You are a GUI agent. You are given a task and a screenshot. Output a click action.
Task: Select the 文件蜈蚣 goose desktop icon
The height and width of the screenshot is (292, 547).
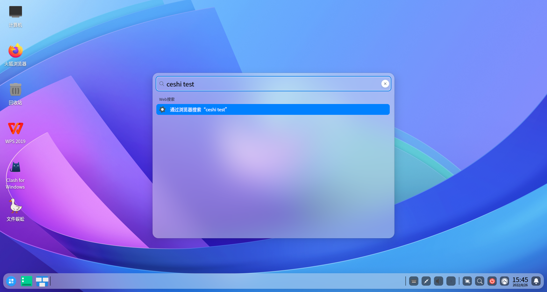[x=15, y=210]
